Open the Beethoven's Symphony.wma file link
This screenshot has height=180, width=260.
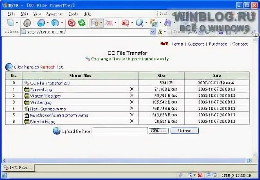coord(59,115)
